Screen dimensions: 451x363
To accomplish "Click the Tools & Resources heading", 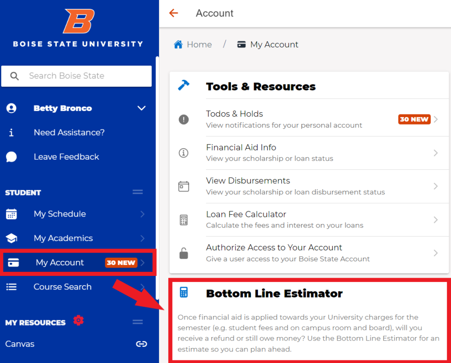I will [x=261, y=87].
